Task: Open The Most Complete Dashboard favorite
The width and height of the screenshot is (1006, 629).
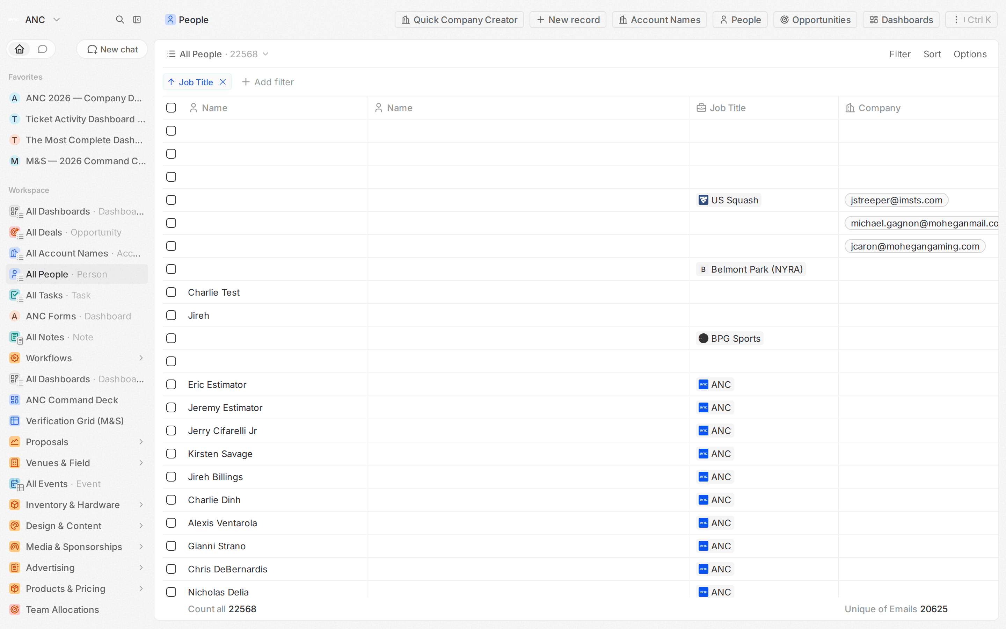Action: point(77,140)
